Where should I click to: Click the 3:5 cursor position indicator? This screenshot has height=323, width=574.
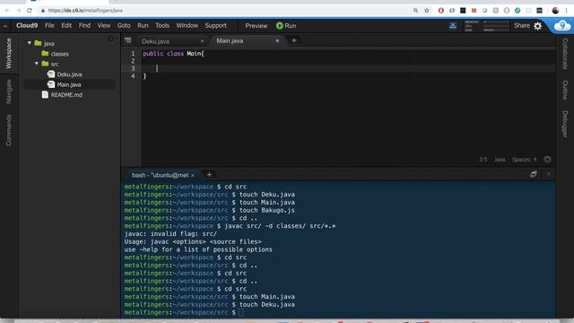(x=483, y=160)
